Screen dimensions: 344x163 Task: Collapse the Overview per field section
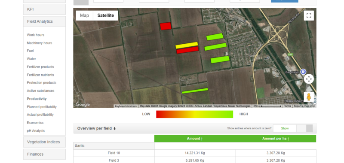[96, 128]
